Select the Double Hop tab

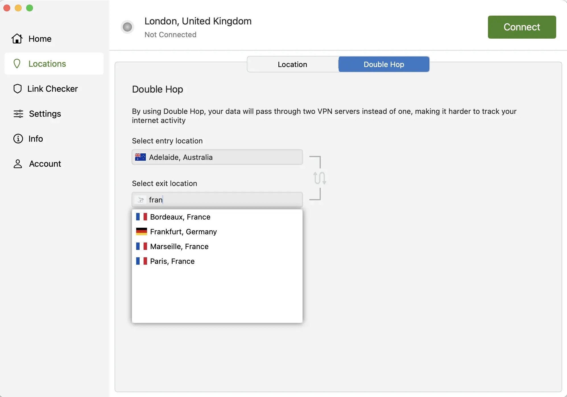tap(384, 64)
